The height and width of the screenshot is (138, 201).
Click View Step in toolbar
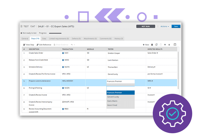[29, 45]
